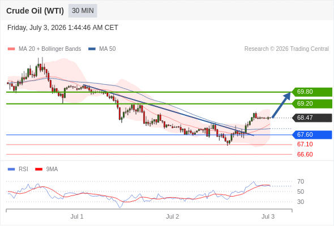
Task: Click the blue upward forecast arrow
Action: [x=281, y=105]
